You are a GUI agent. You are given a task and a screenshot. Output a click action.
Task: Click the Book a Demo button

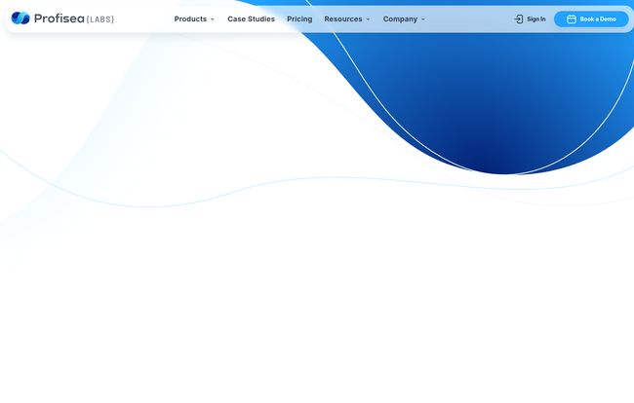[591, 18]
